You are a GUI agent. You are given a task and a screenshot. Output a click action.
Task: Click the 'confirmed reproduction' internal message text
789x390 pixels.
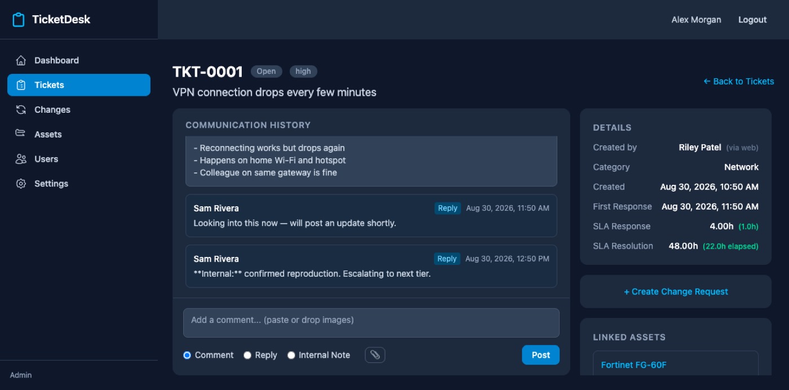point(312,274)
